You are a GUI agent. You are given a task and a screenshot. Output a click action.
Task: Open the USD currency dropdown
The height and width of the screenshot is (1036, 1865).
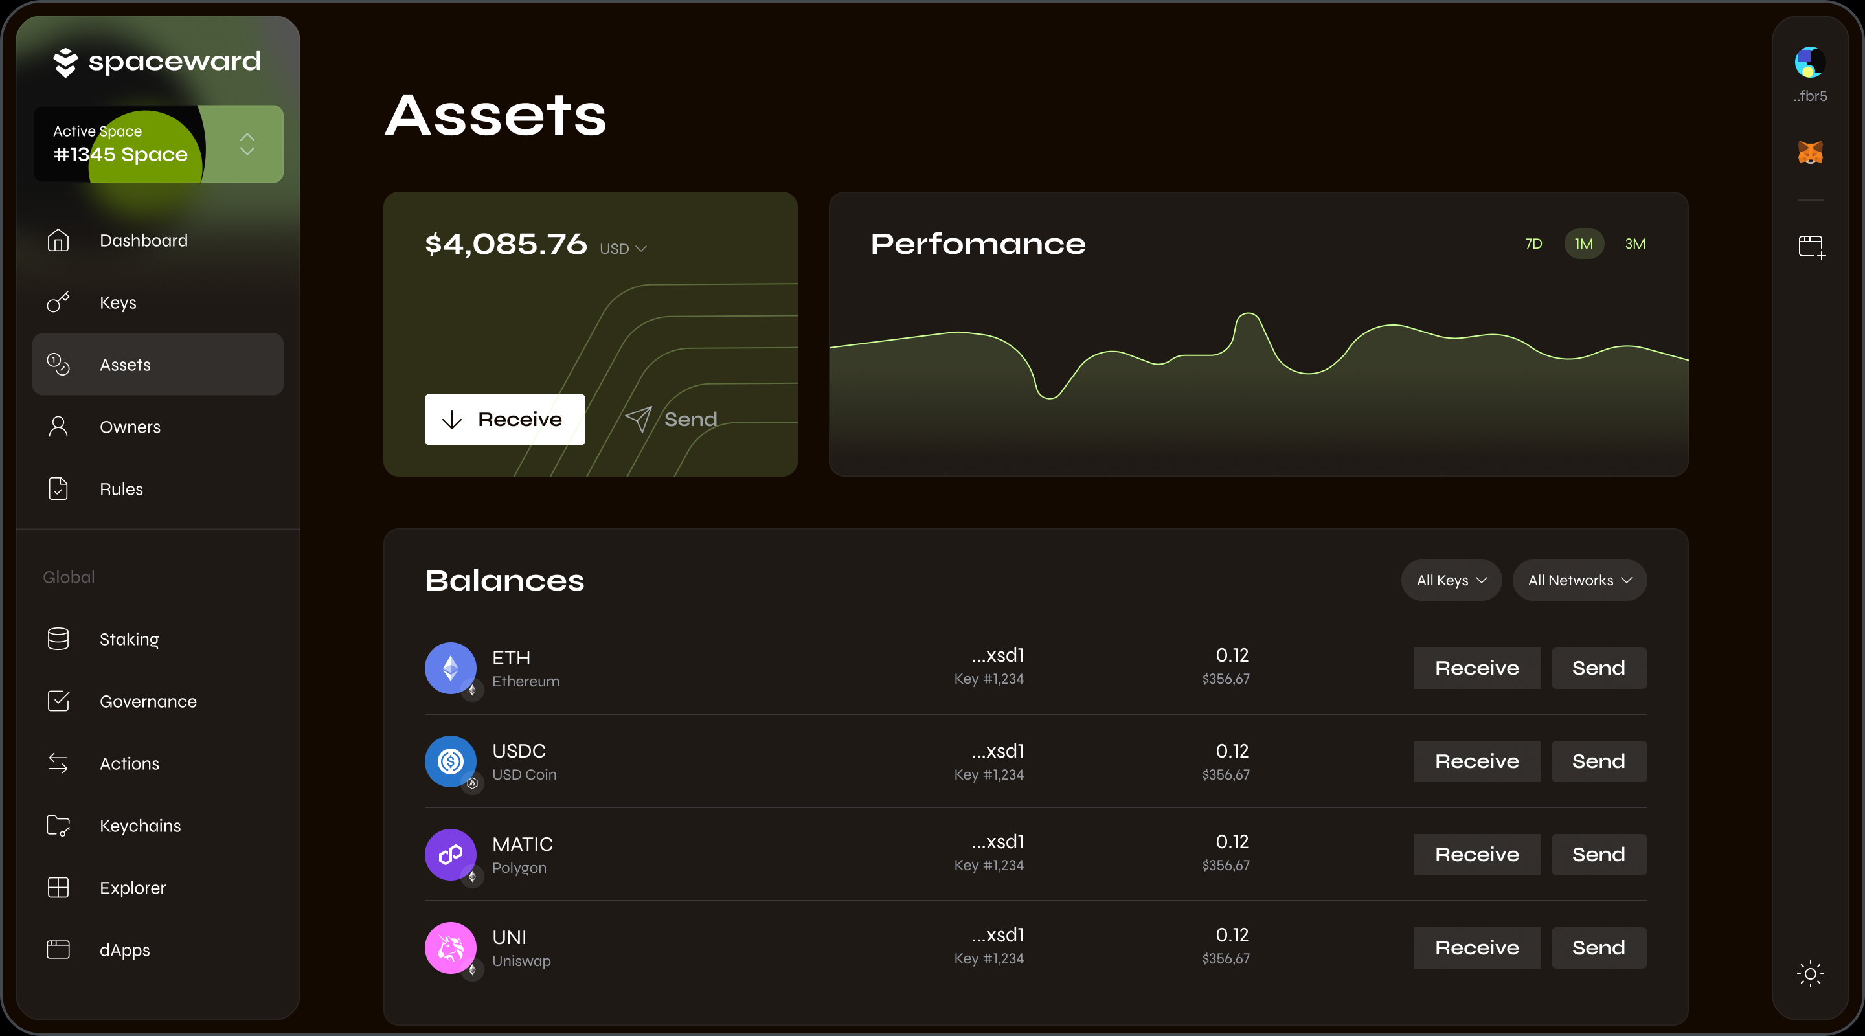point(624,247)
